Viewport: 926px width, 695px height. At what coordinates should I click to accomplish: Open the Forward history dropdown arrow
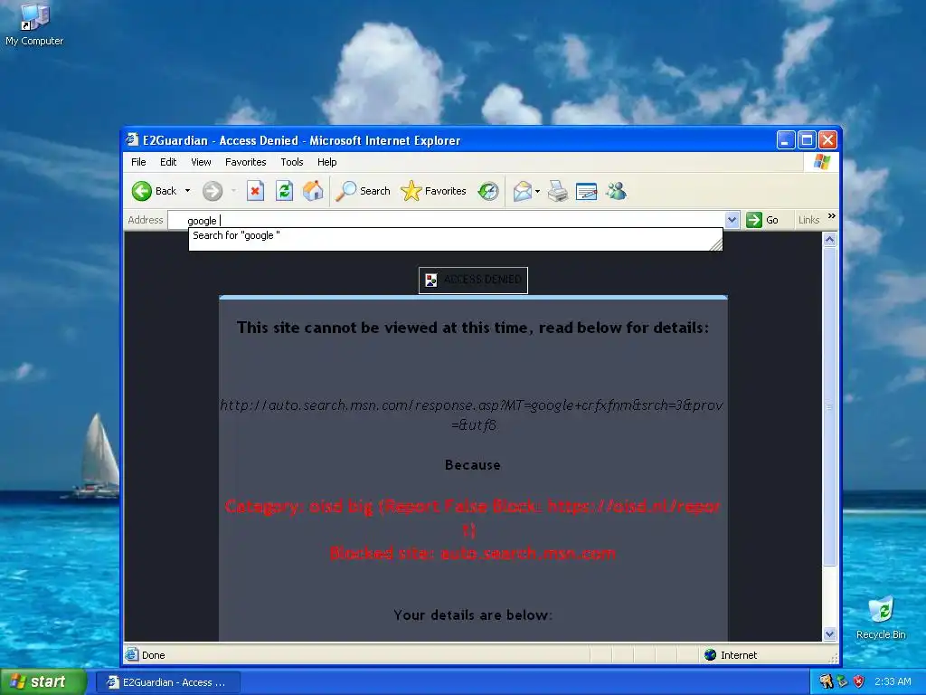(234, 191)
